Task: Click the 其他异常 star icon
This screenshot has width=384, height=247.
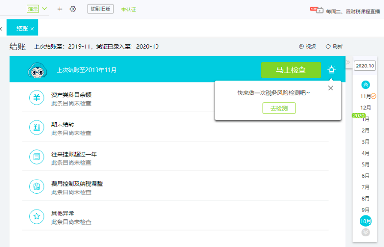Action: pos(36,217)
